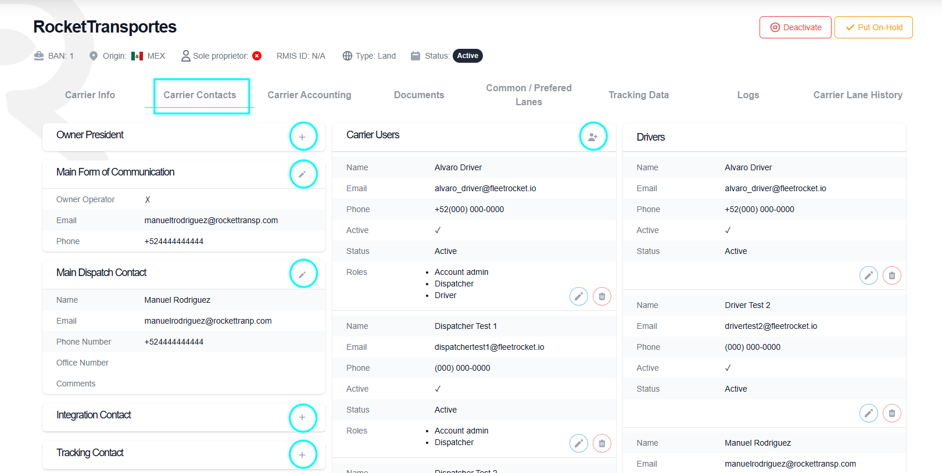Delete the Driver Test 2 driver entry

tap(892, 413)
